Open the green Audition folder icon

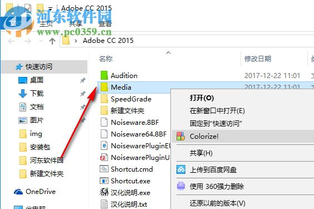(x=104, y=75)
